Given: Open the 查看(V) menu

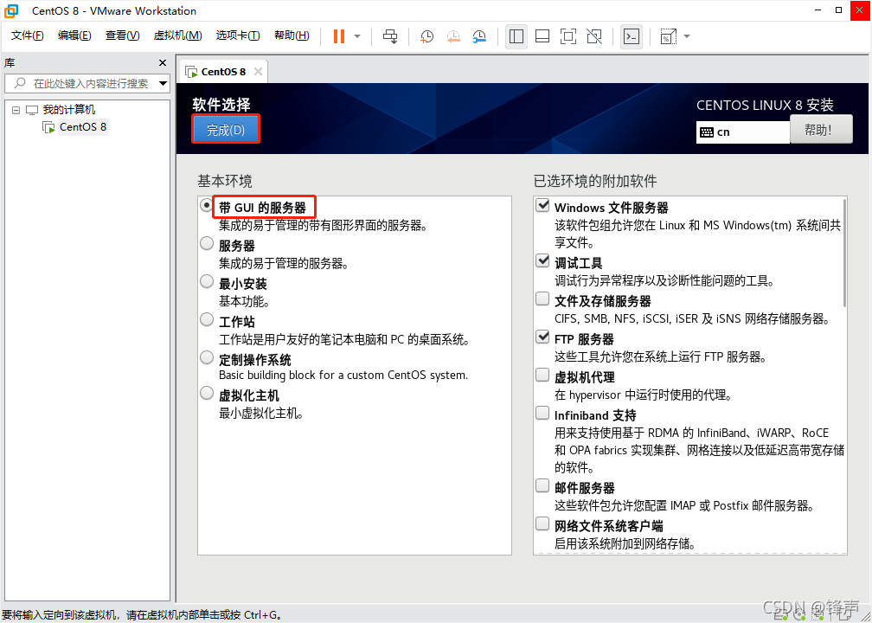Looking at the screenshot, I should click(122, 35).
